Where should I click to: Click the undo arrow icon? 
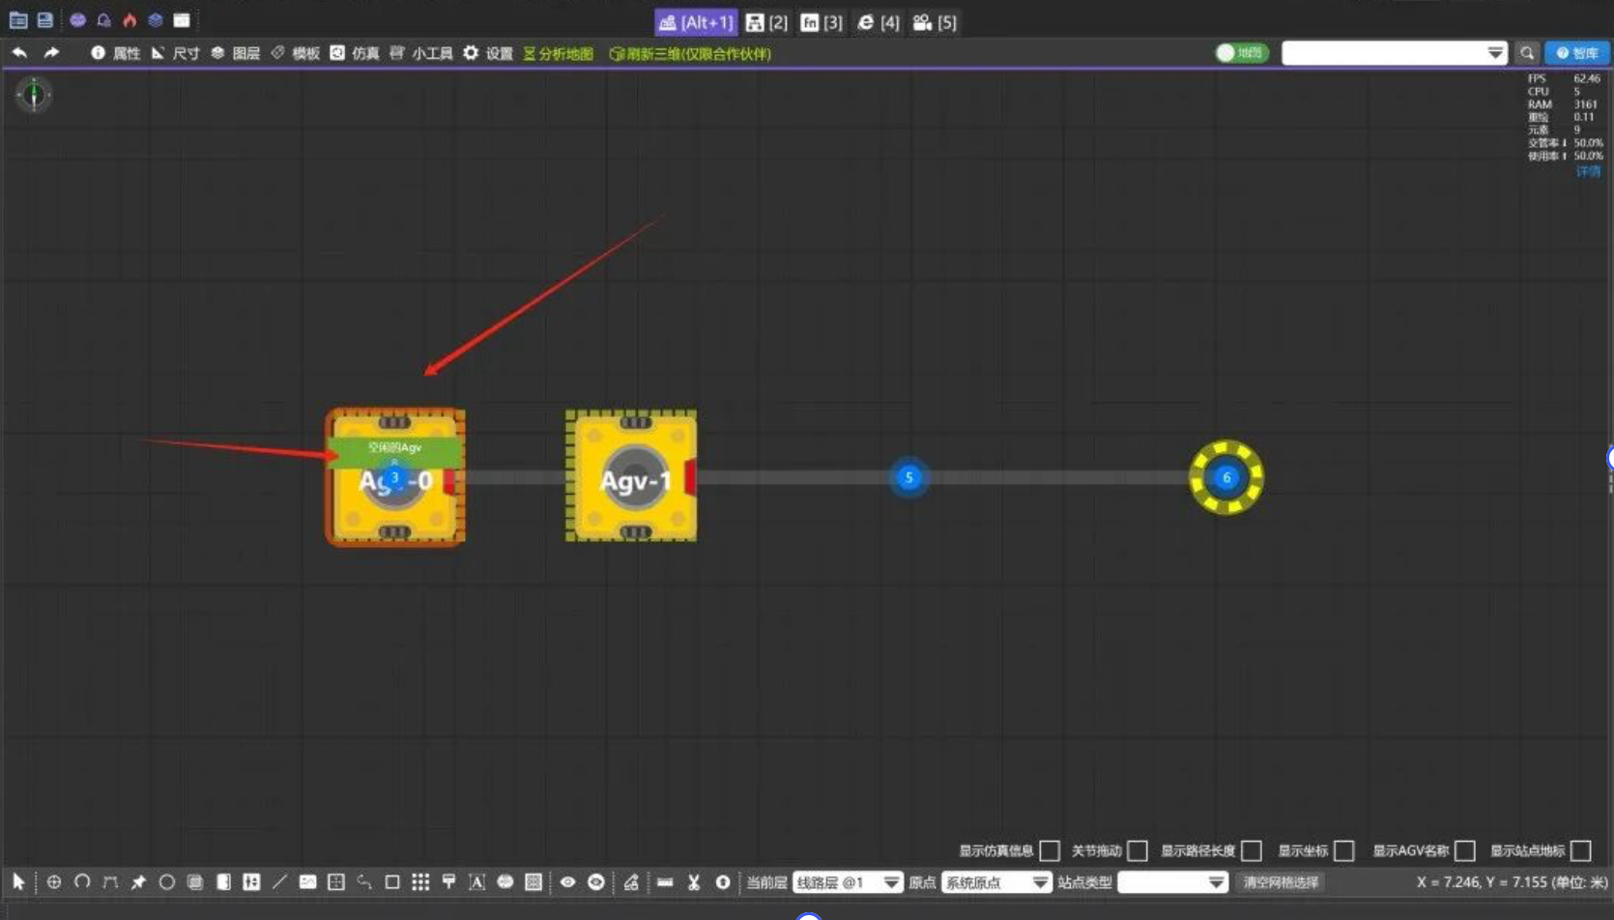point(19,53)
